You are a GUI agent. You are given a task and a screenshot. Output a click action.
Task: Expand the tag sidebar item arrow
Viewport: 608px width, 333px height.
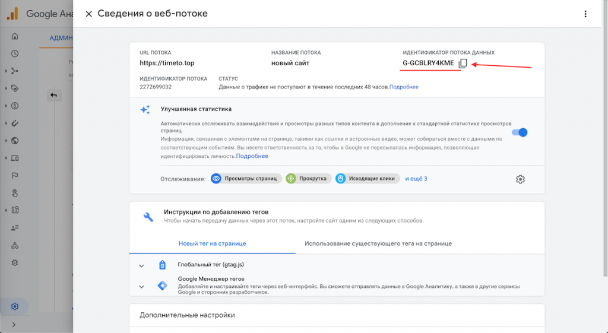point(6,88)
